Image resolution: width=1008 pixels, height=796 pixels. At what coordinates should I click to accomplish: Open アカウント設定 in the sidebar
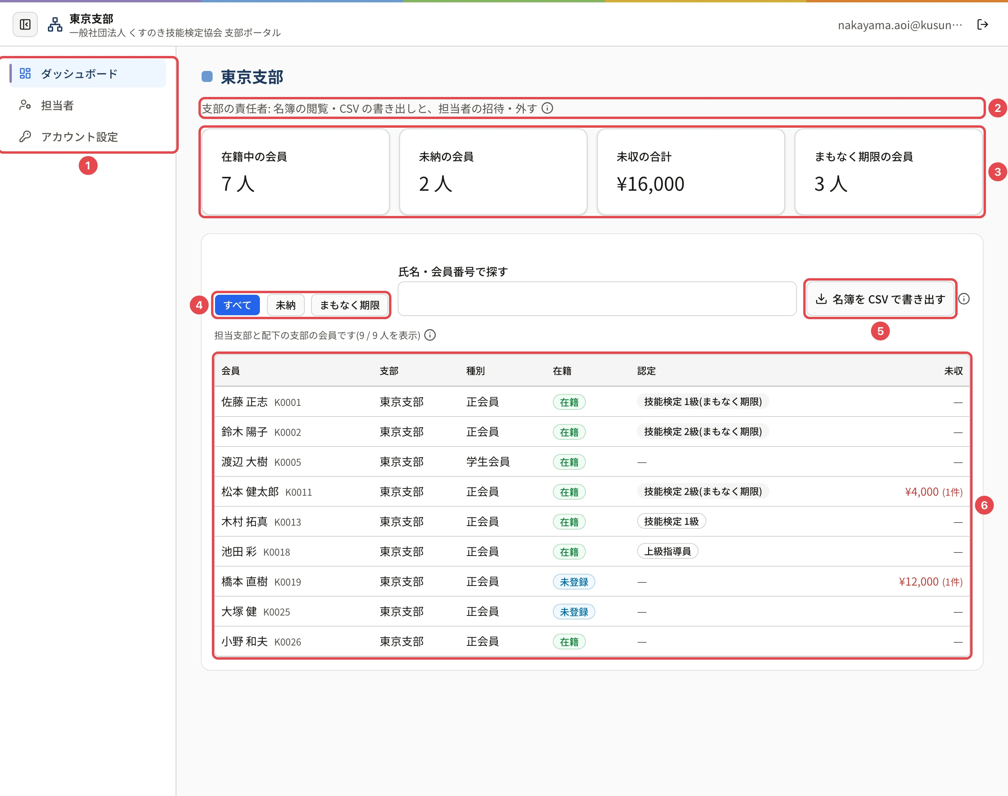click(x=87, y=137)
